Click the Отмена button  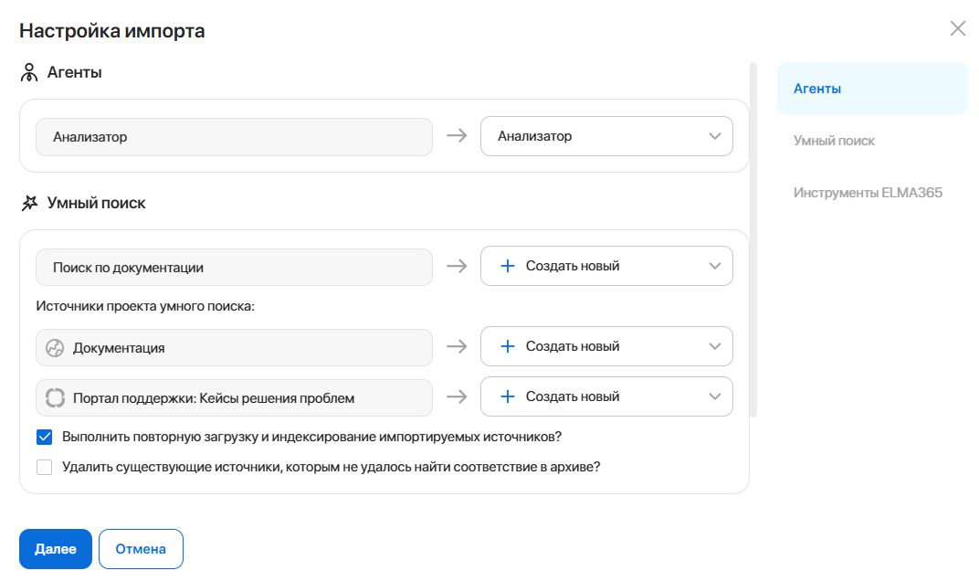click(x=142, y=549)
